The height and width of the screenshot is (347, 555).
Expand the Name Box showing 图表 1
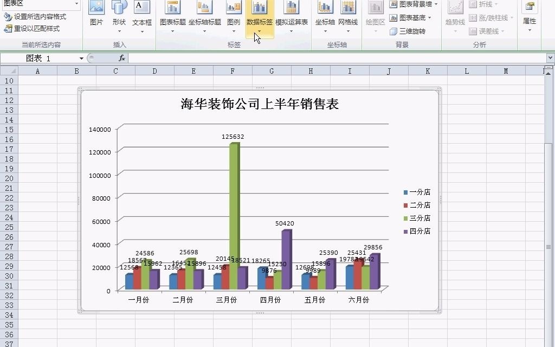[81, 57]
